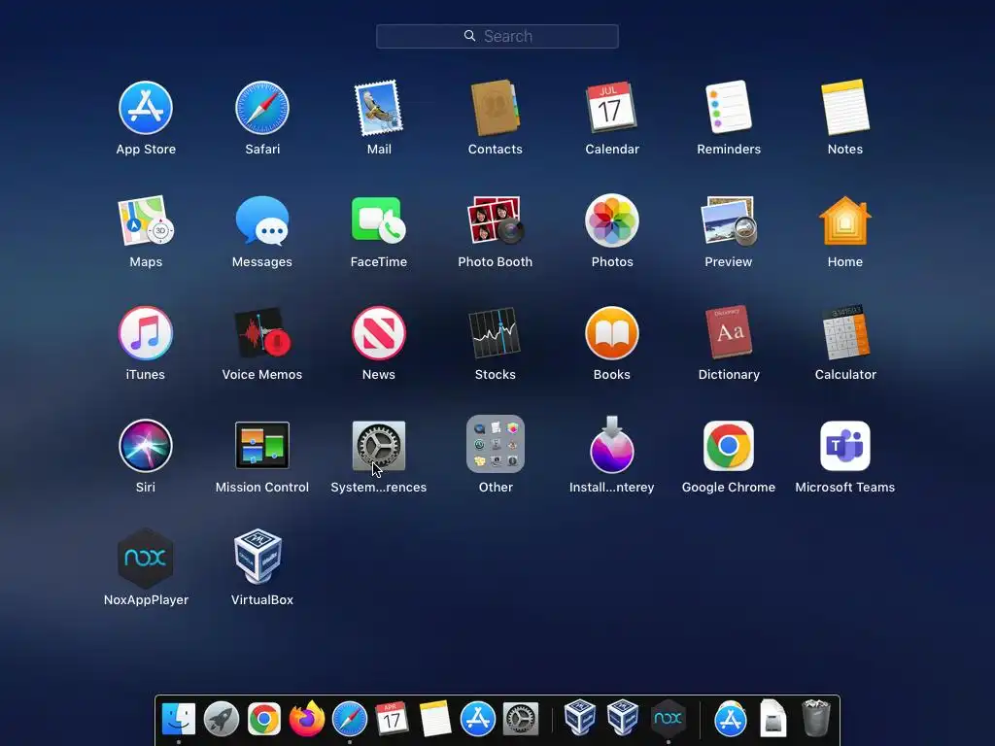Screen dimensions: 995x746
Task: Expand the Other apps folder
Action: click(495, 444)
